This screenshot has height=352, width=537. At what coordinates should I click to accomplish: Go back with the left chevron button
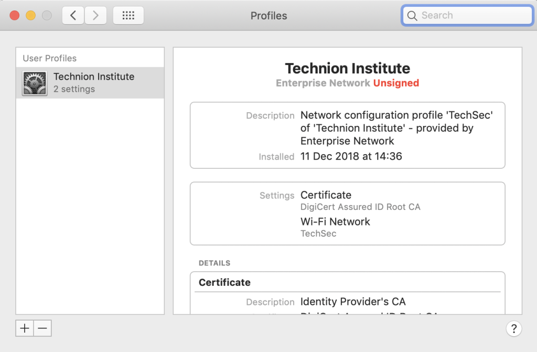click(x=73, y=15)
